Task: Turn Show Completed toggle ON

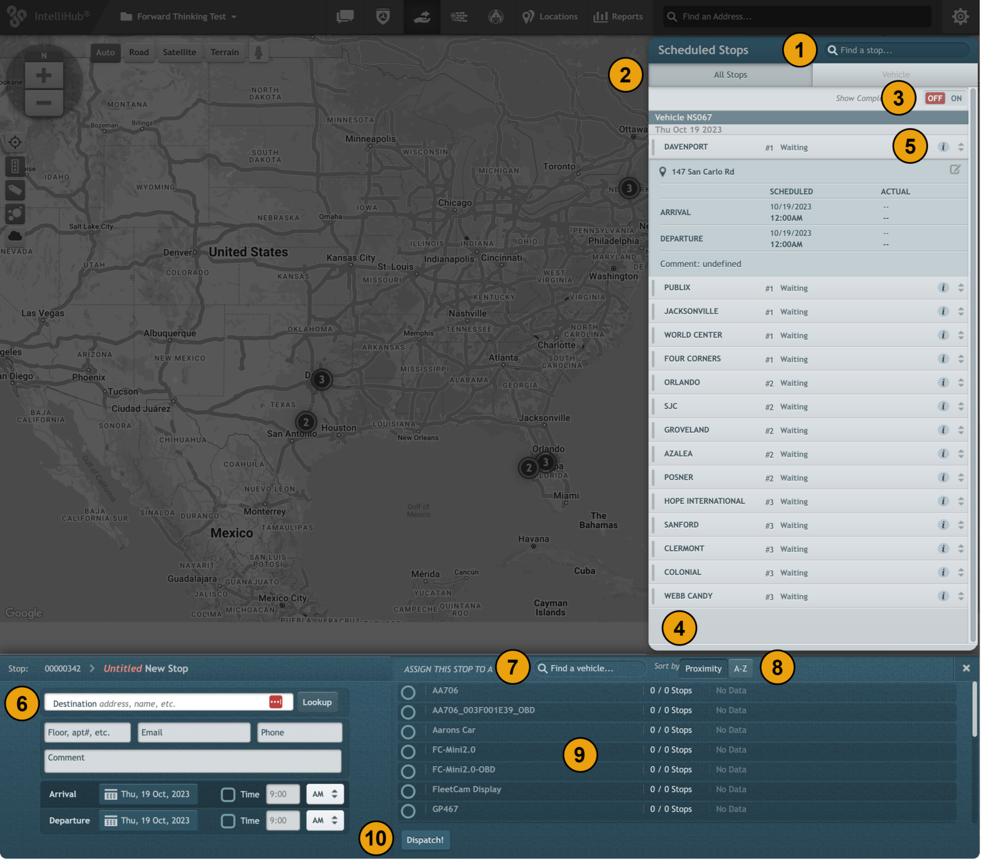Action: (956, 99)
